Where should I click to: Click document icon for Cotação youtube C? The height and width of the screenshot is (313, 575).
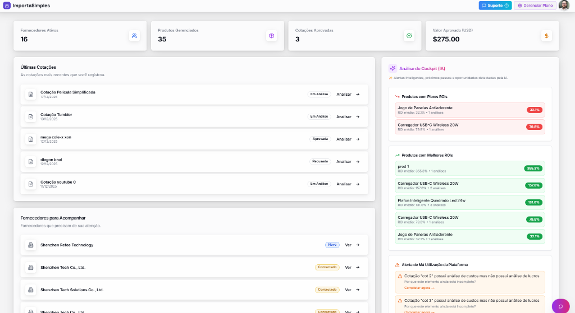[31, 184]
